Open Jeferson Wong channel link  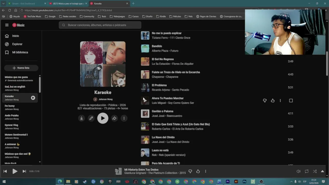point(105,99)
